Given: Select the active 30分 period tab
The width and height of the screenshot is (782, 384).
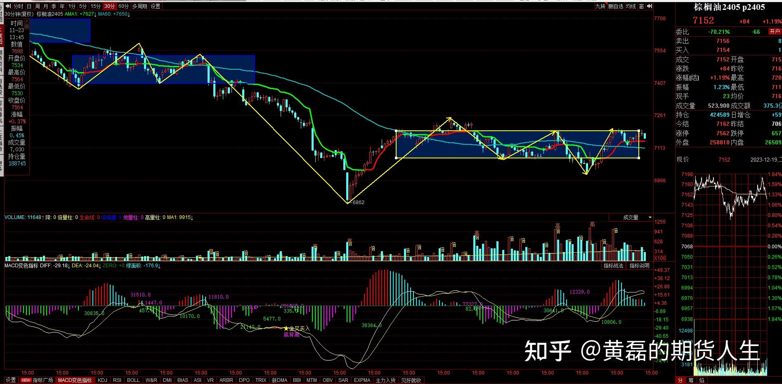Looking at the screenshot, I should click(x=109, y=6).
